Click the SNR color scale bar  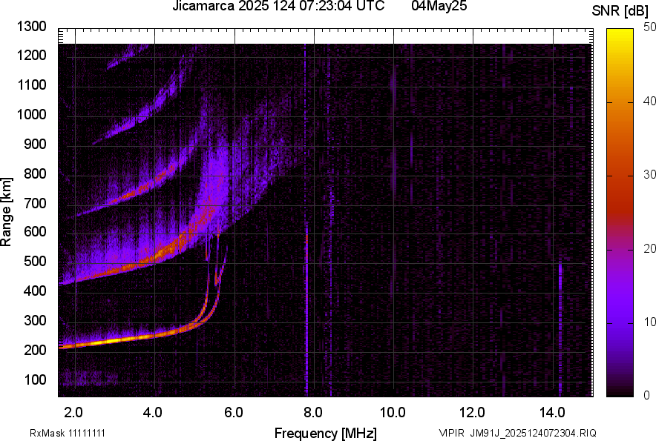coord(620,213)
